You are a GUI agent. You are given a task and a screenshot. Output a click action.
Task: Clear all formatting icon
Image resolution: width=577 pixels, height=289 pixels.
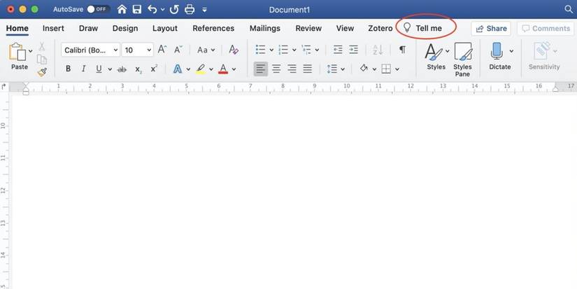234,50
